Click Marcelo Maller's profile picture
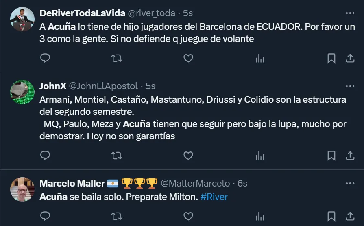 (22, 189)
